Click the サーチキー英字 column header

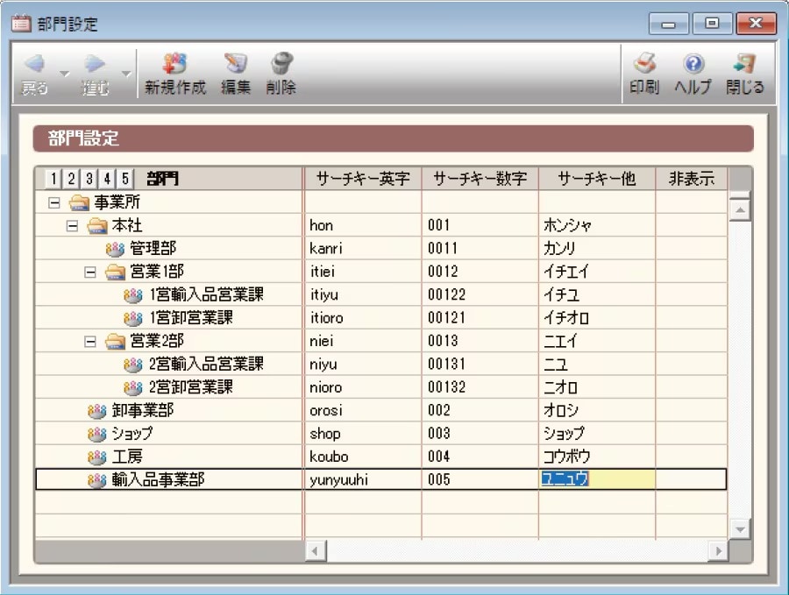click(x=363, y=179)
